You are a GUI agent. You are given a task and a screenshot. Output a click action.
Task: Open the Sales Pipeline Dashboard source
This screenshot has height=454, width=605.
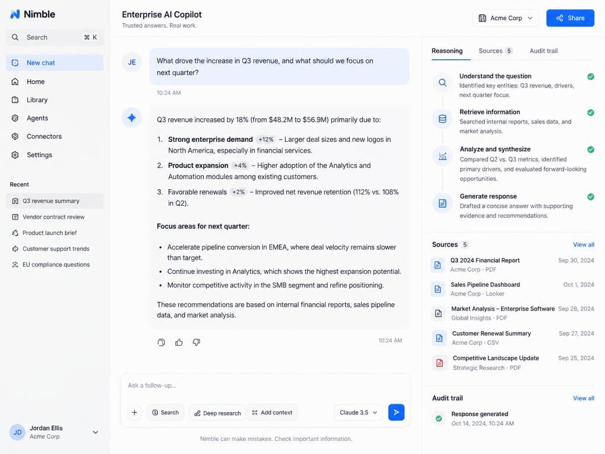point(512,289)
